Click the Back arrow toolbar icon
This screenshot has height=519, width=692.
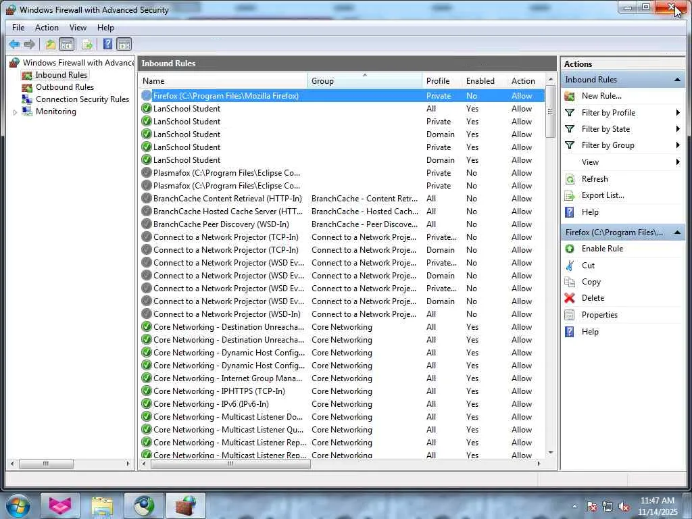[14, 44]
